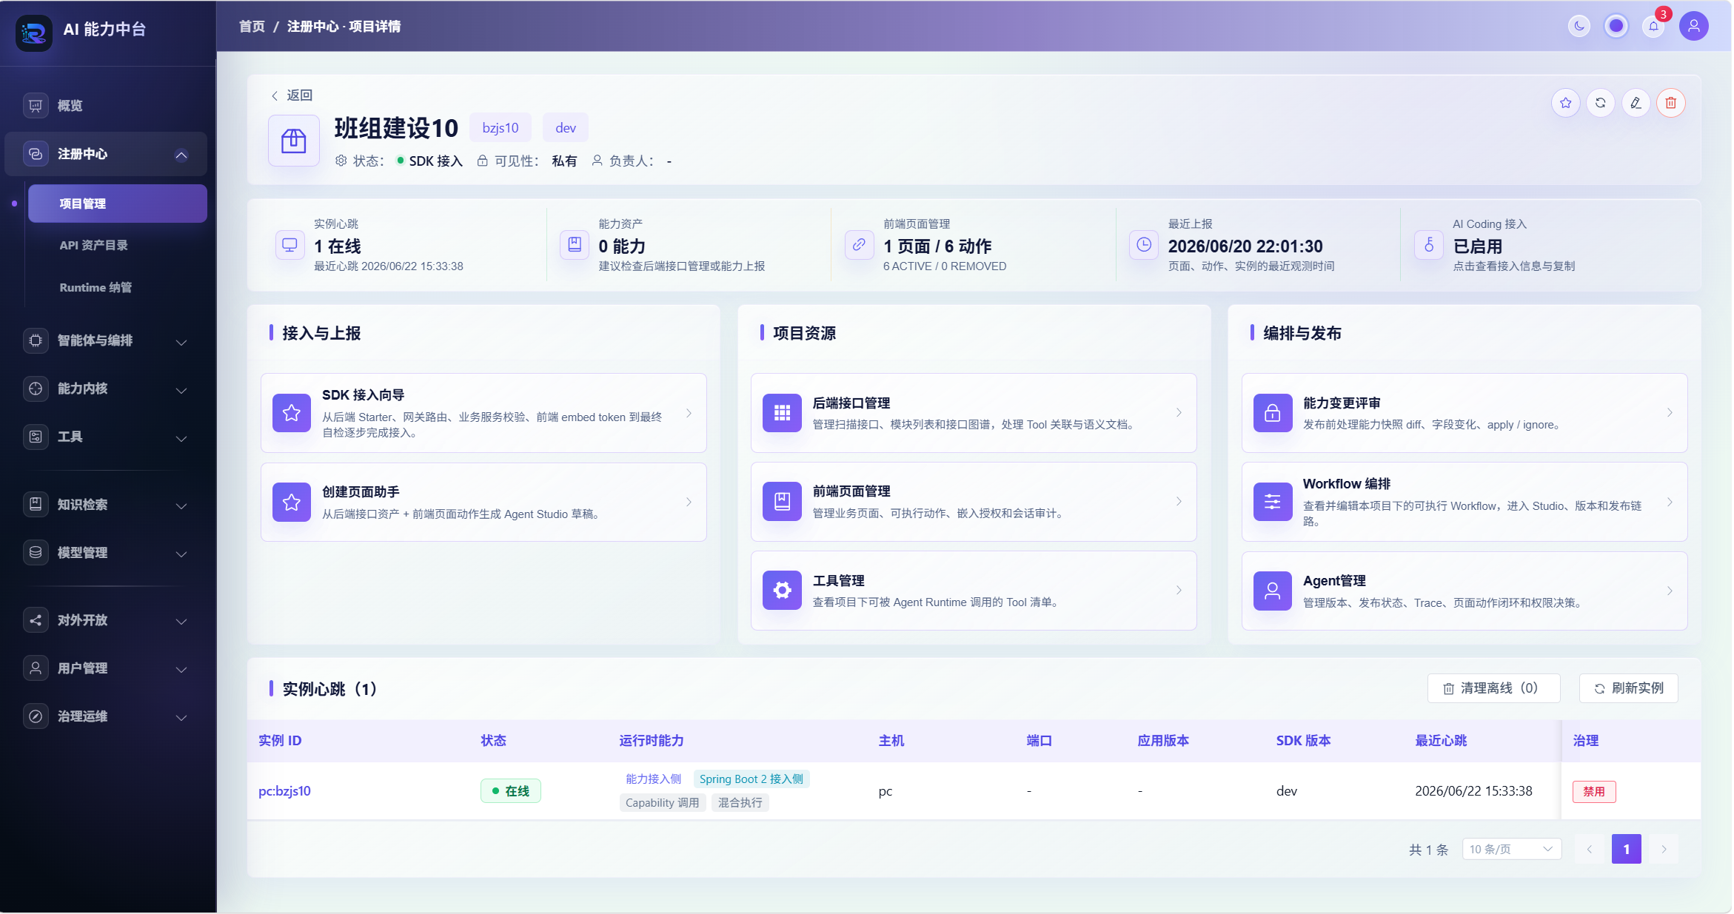Open Workflow 编排 sliders icon
This screenshot has height=914, width=1734.
1273,502
